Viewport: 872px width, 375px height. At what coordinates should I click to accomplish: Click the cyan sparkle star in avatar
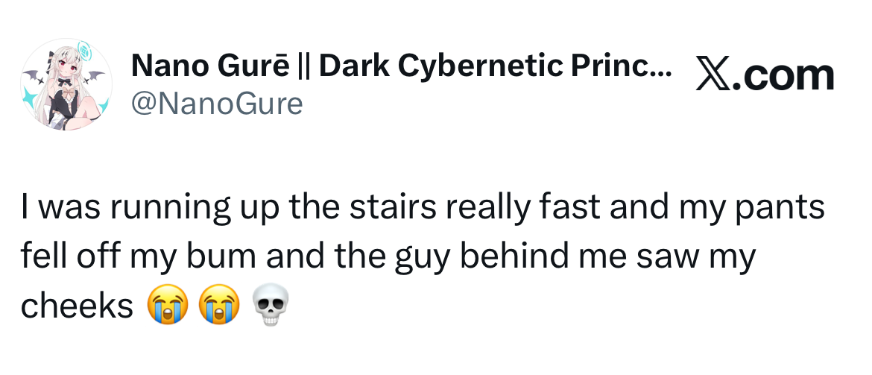tap(30, 98)
